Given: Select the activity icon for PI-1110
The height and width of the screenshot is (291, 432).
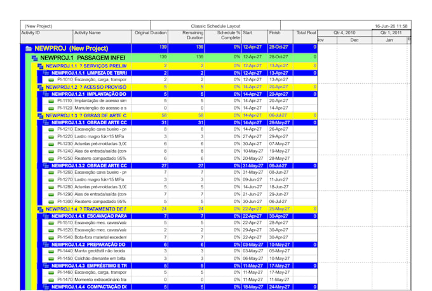Looking at the screenshot, I should coord(51,101).
